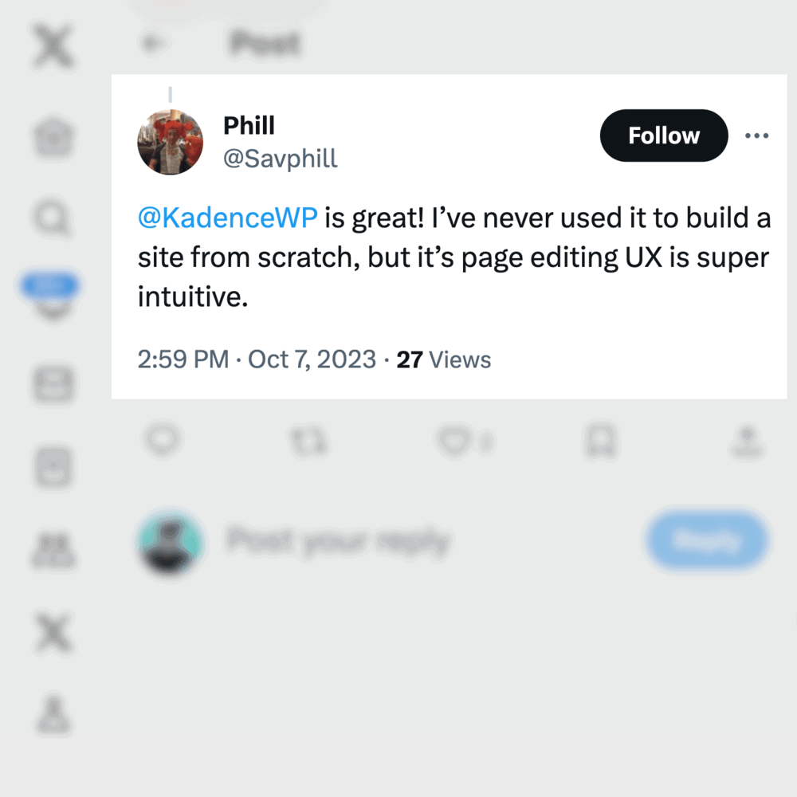Open the Profile icon in the sidebar
Screen dimensions: 797x797
click(x=52, y=716)
